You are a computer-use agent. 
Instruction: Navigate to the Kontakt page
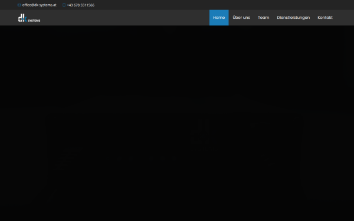tap(325, 18)
